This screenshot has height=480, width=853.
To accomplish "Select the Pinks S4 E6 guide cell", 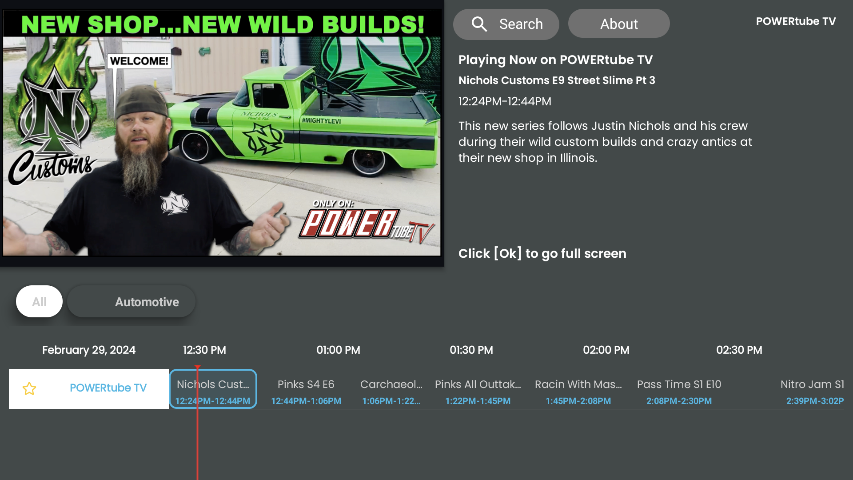I will coord(306,388).
